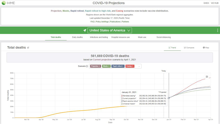Open Infections and testing tab
This screenshot has height=124, width=220.
click(99, 37)
